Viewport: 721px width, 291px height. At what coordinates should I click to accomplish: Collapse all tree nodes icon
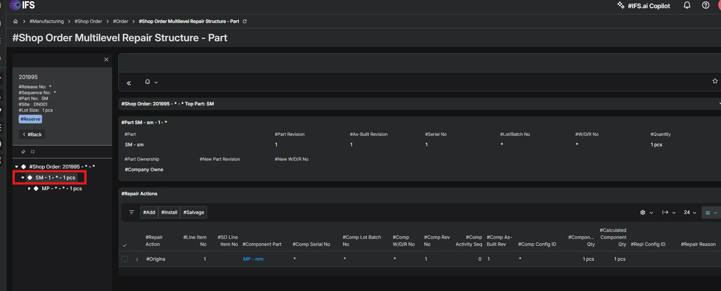33,152
